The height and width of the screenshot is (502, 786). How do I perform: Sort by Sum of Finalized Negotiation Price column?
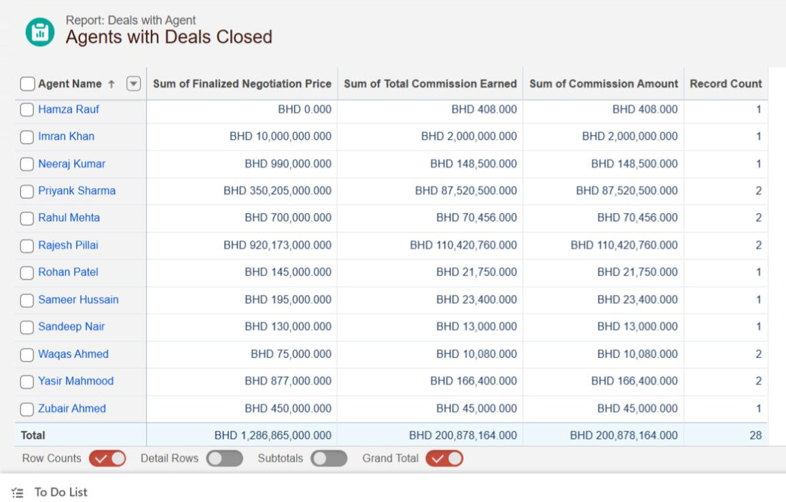pyautogui.click(x=241, y=83)
